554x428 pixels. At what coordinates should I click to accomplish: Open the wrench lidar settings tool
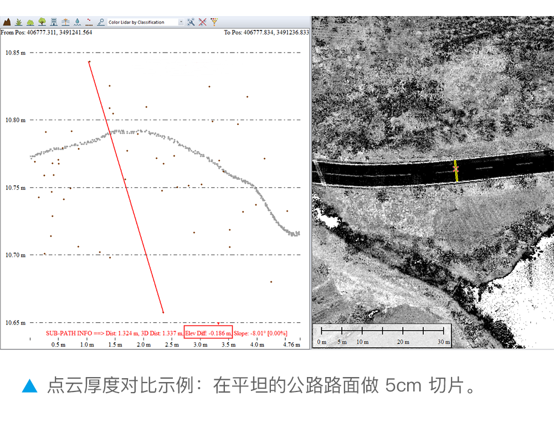[x=191, y=22]
